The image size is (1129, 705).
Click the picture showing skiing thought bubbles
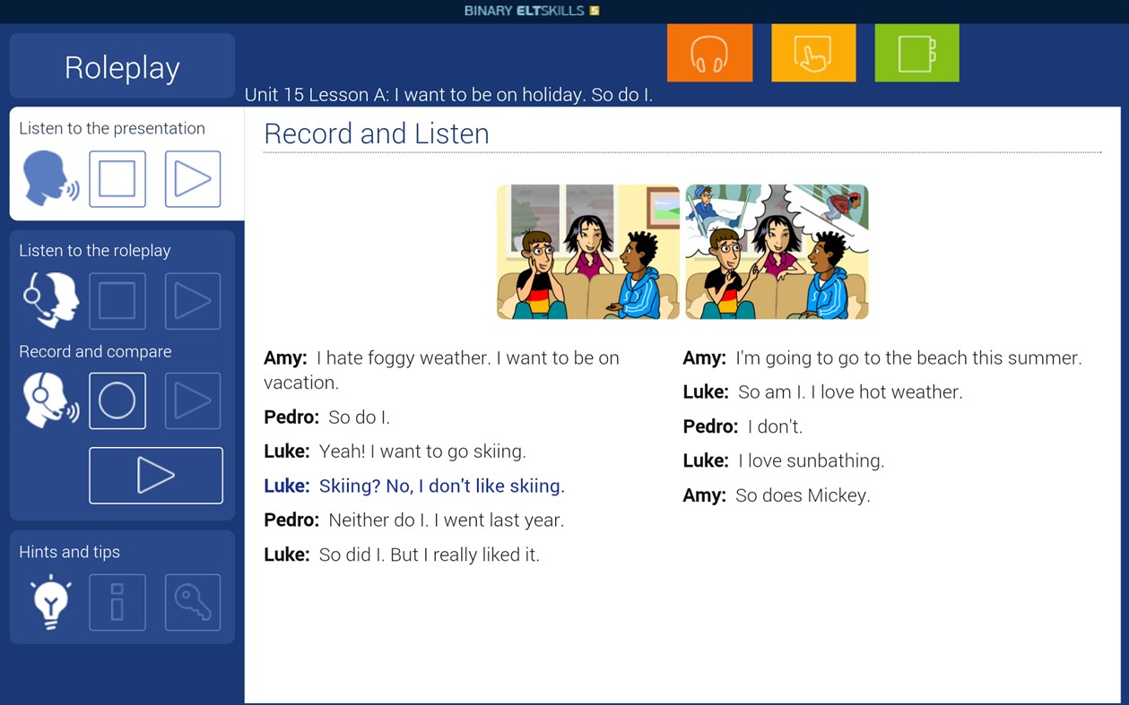pos(777,252)
